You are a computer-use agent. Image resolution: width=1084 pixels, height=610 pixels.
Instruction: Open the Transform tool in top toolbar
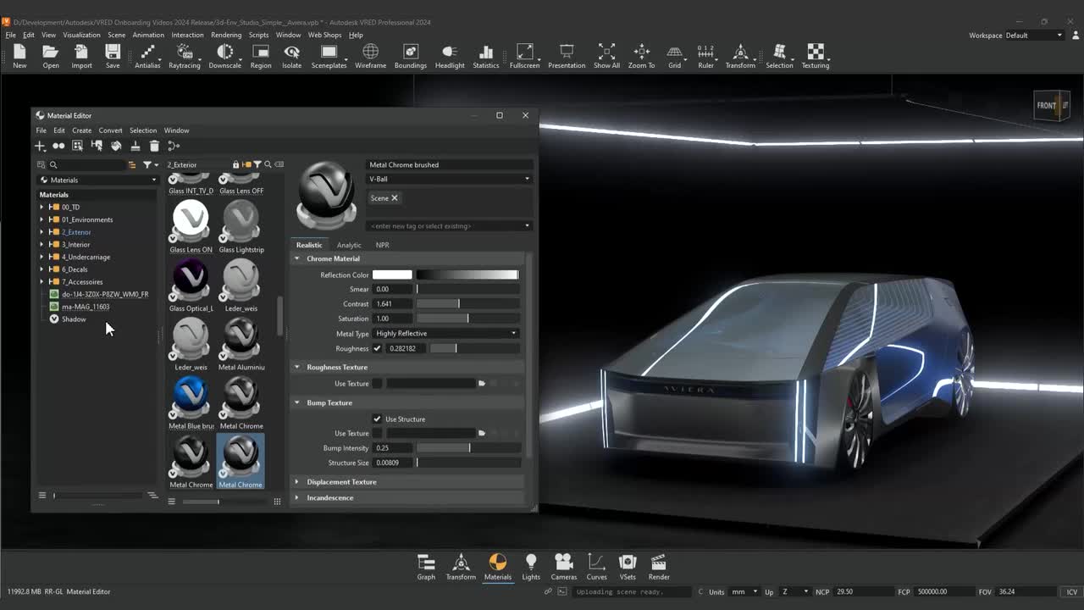[x=740, y=56]
